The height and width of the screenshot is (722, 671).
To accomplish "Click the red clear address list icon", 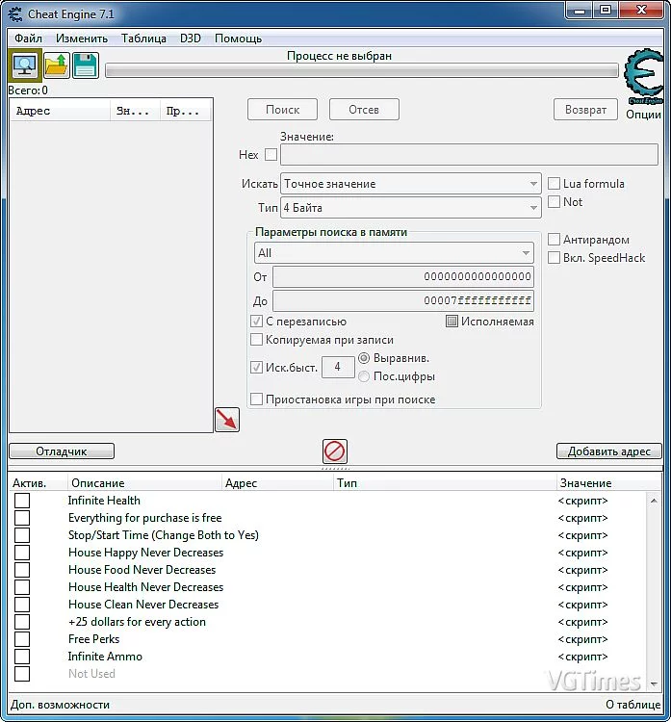I will point(335,451).
